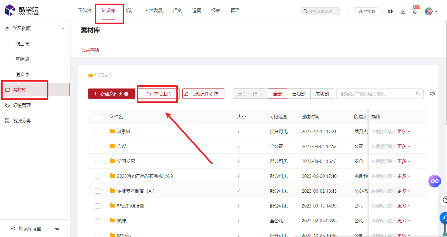Open the 管理 top menu
The width and height of the screenshot is (447, 237).
click(x=235, y=11)
